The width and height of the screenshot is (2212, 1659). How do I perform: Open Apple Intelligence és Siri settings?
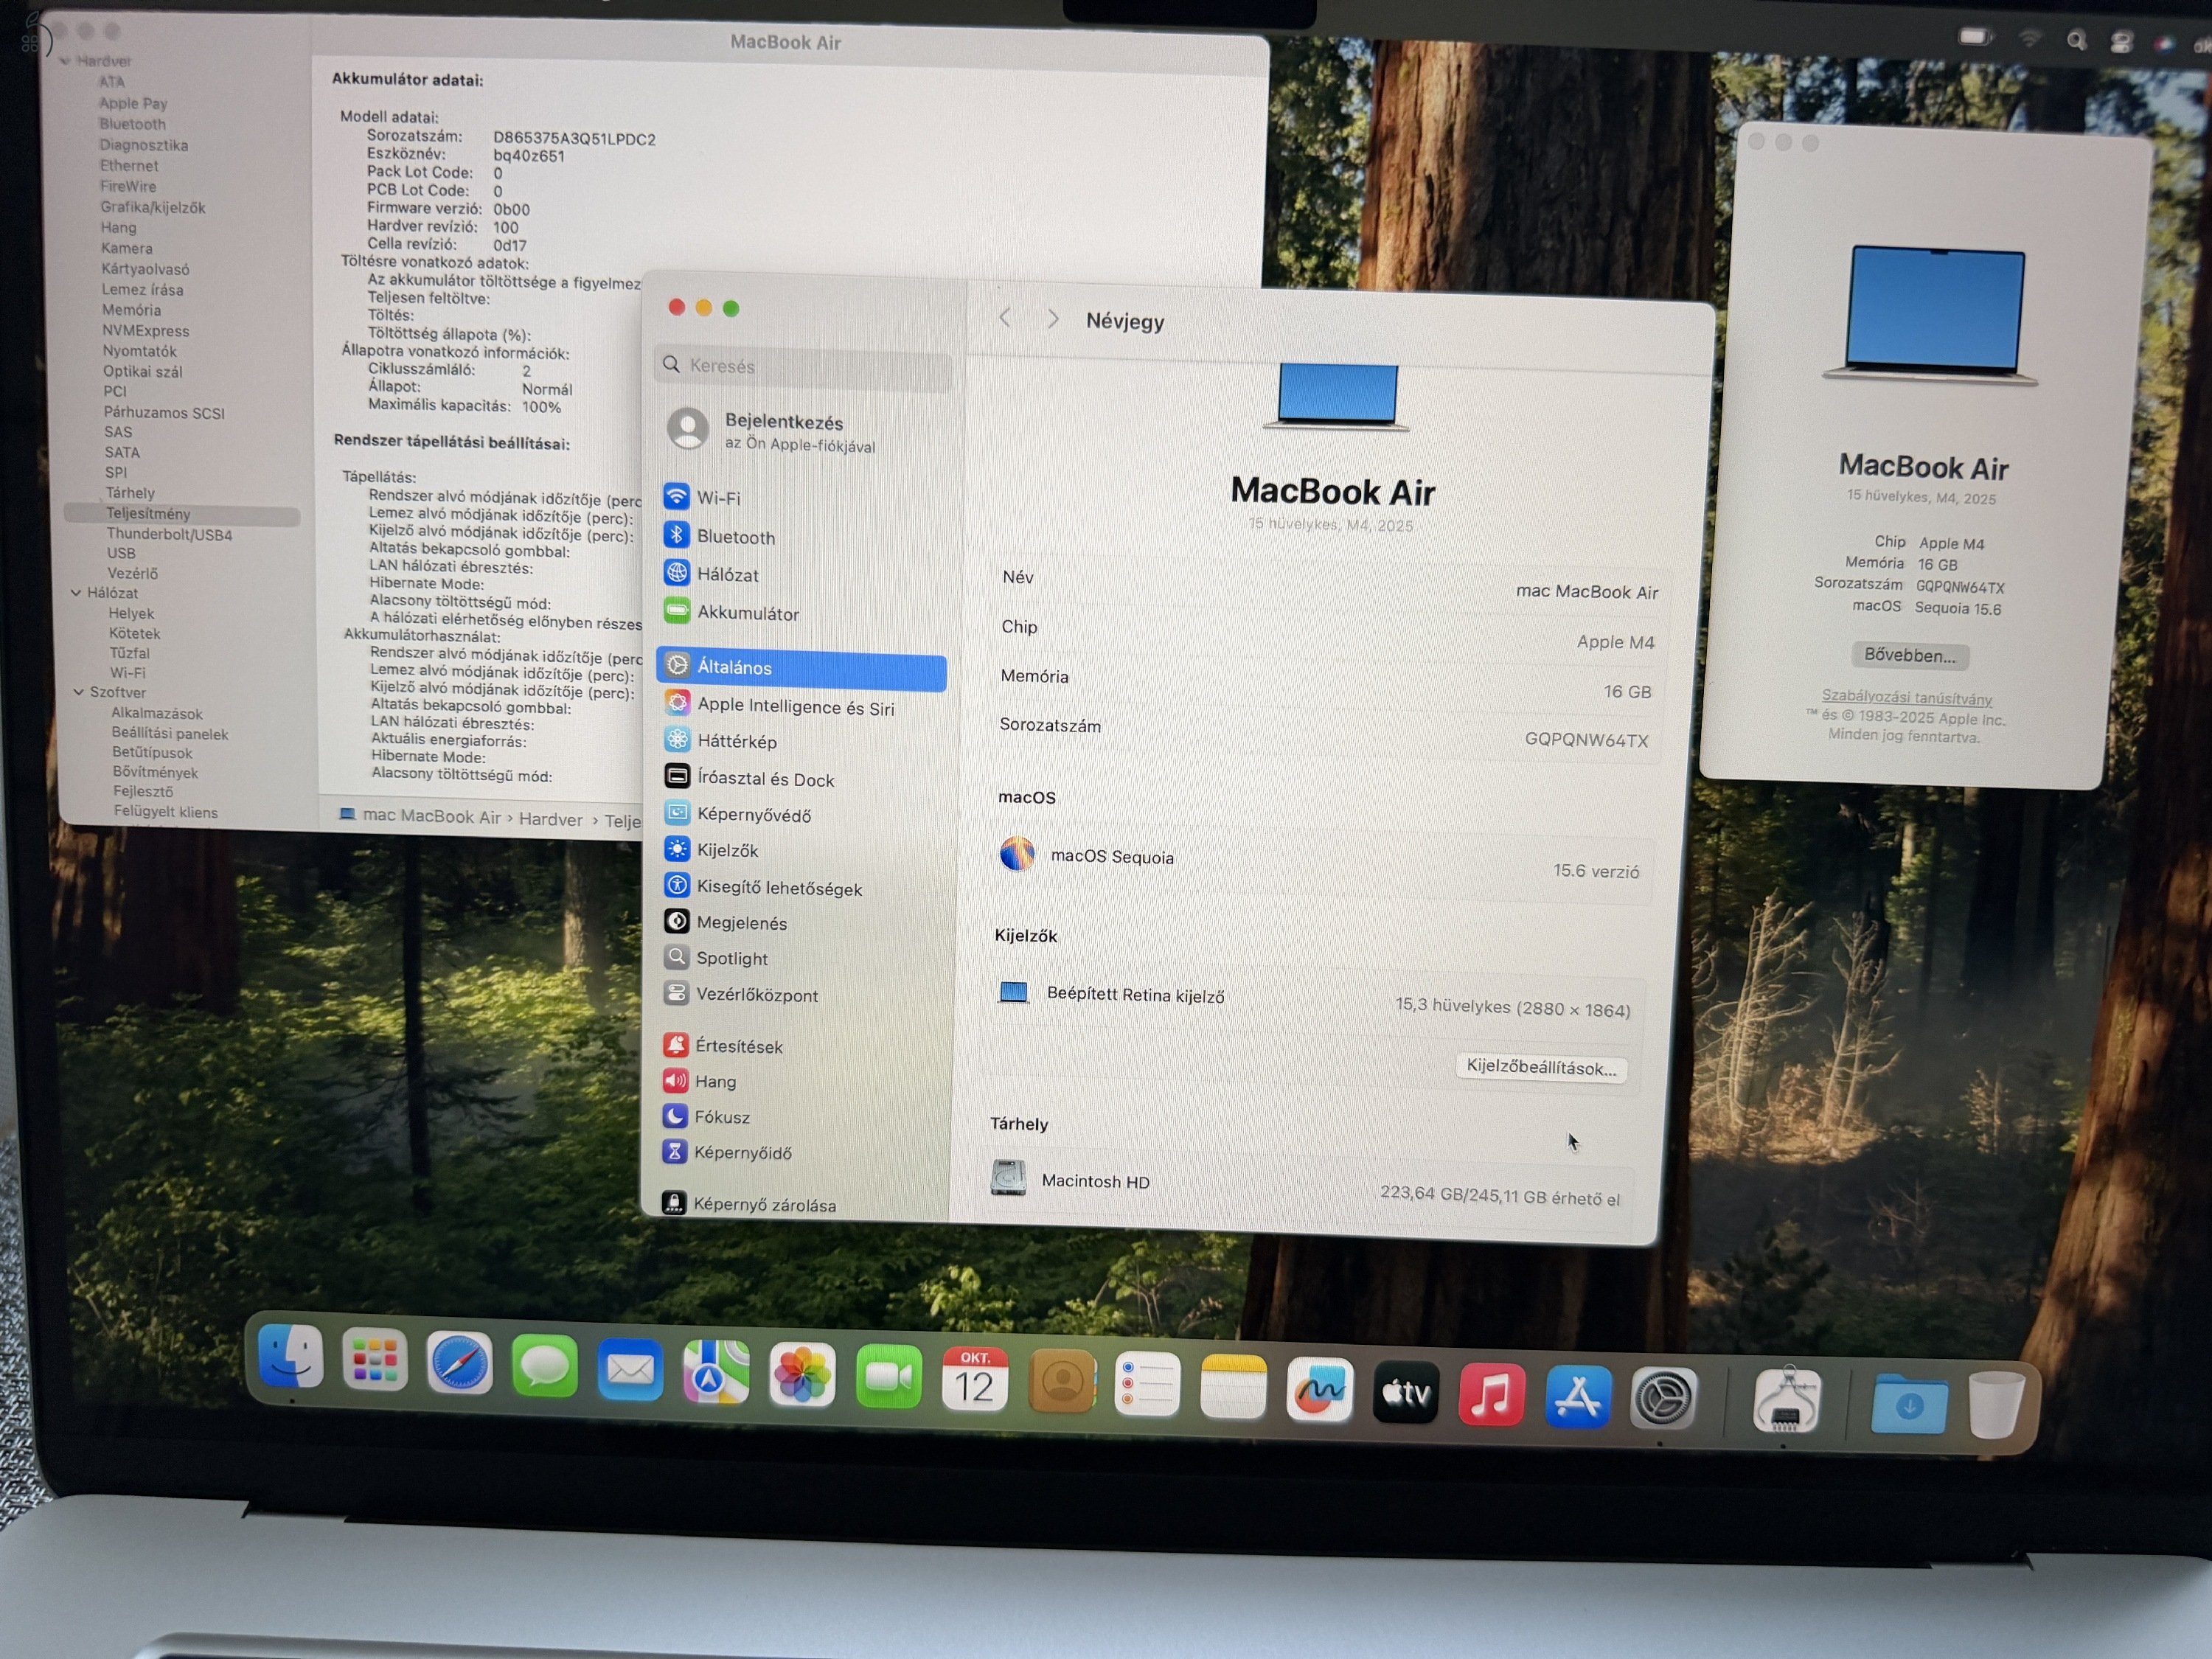(801, 706)
